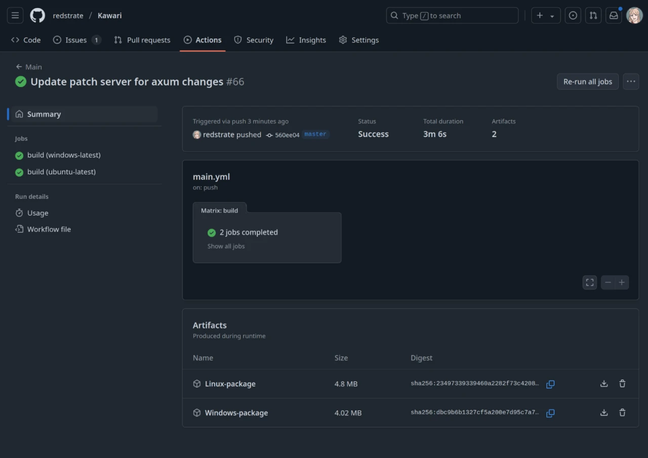Open the three-dots workflow run options

coord(631,81)
